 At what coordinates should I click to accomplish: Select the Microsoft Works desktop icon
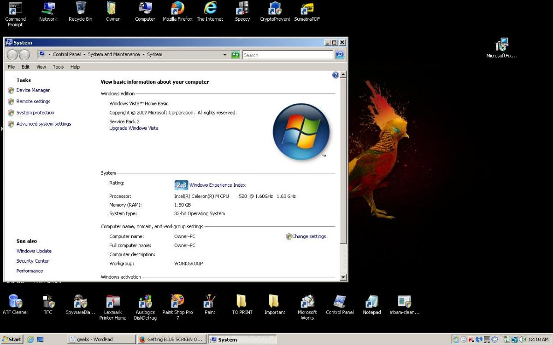pyautogui.click(x=307, y=307)
